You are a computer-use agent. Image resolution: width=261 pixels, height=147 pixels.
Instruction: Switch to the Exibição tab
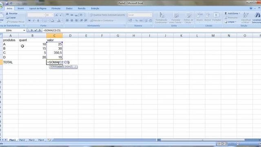click(95, 8)
